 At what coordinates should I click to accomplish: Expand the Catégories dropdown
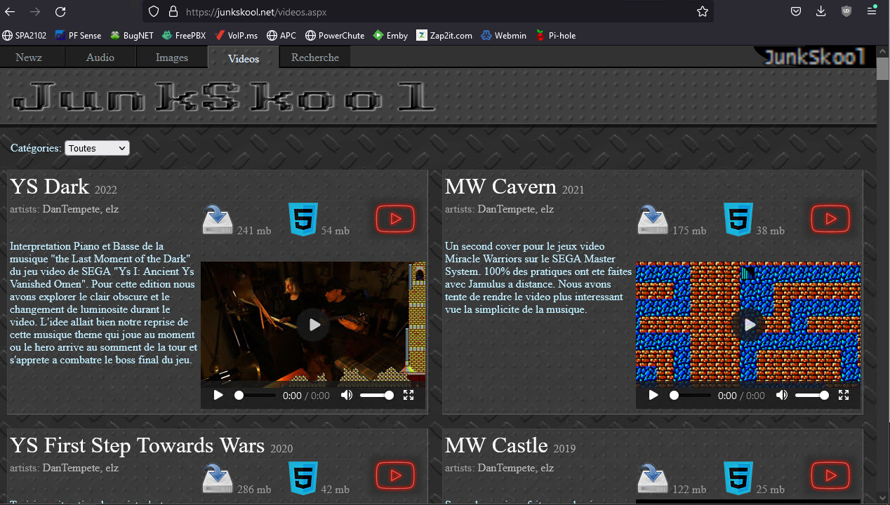click(x=97, y=148)
